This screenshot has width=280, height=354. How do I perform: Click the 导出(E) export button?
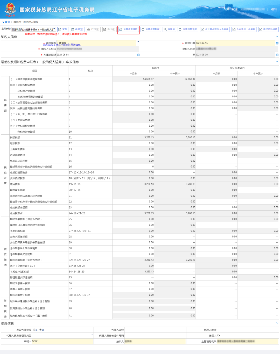(109, 29)
